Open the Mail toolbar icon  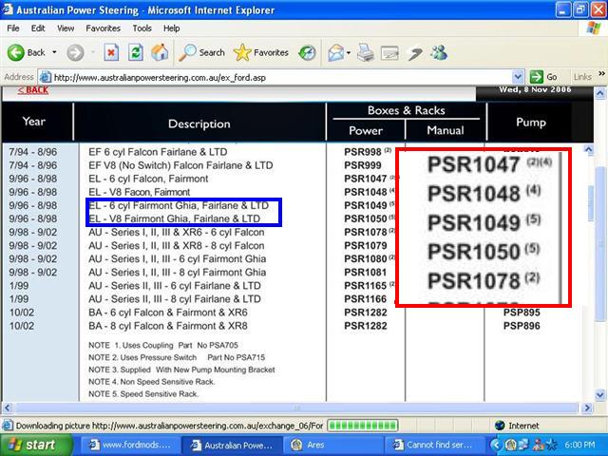click(x=335, y=52)
